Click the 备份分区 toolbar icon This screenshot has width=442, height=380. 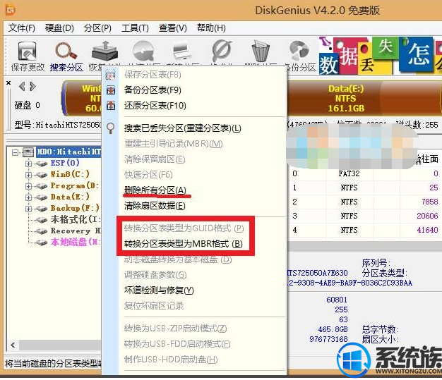299,51
